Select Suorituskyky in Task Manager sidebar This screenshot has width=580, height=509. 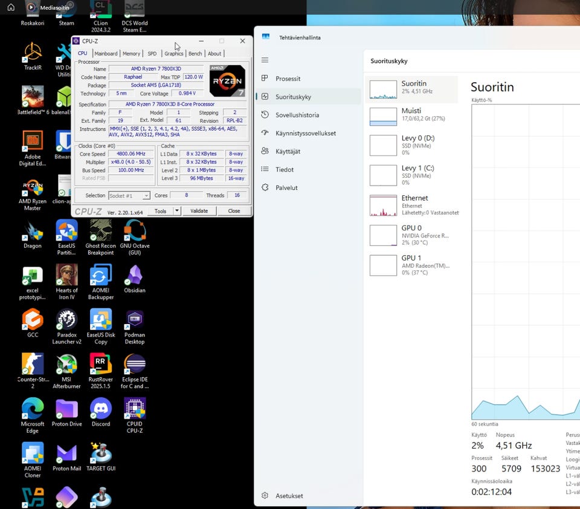pyautogui.click(x=309, y=97)
